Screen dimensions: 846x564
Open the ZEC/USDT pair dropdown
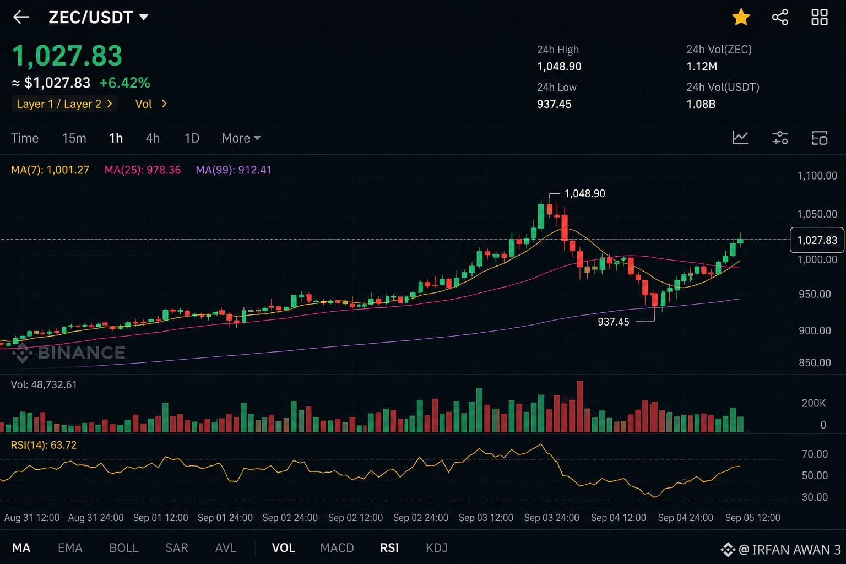[99, 17]
